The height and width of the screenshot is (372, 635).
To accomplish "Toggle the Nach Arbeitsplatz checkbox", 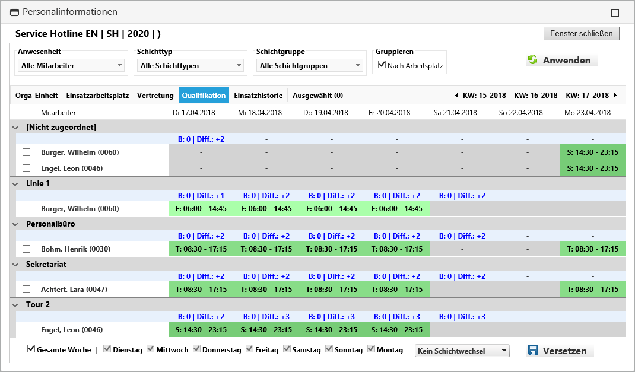I will pyautogui.click(x=382, y=65).
